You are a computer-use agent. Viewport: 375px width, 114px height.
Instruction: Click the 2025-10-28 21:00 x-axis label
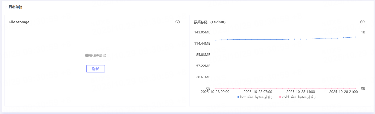pos(343,92)
